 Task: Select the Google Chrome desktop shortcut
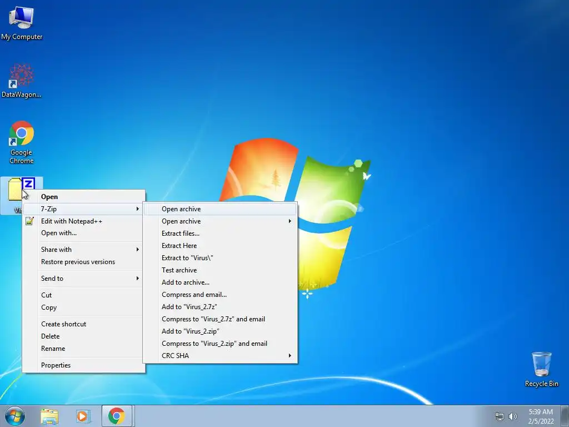click(x=22, y=142)
